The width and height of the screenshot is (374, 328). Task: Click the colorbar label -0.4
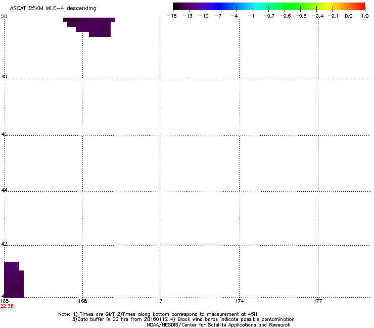point(318,16)
